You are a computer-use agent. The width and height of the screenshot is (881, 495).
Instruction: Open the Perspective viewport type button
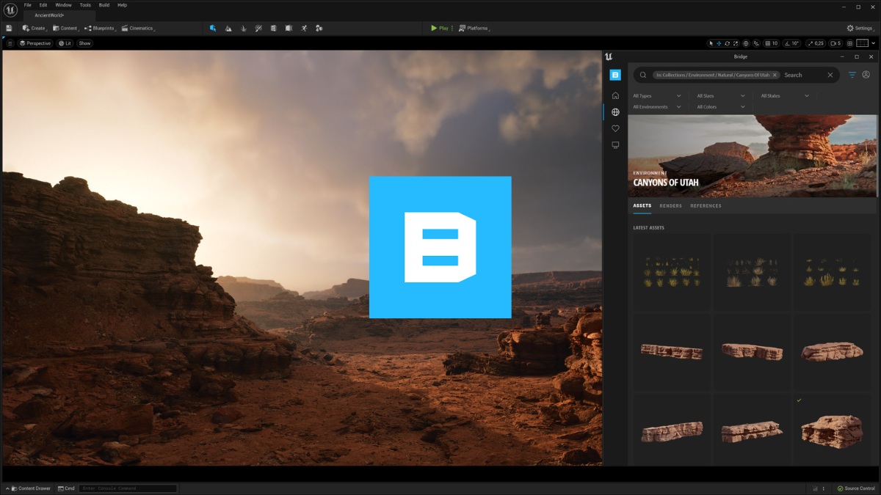pos(36,43)
